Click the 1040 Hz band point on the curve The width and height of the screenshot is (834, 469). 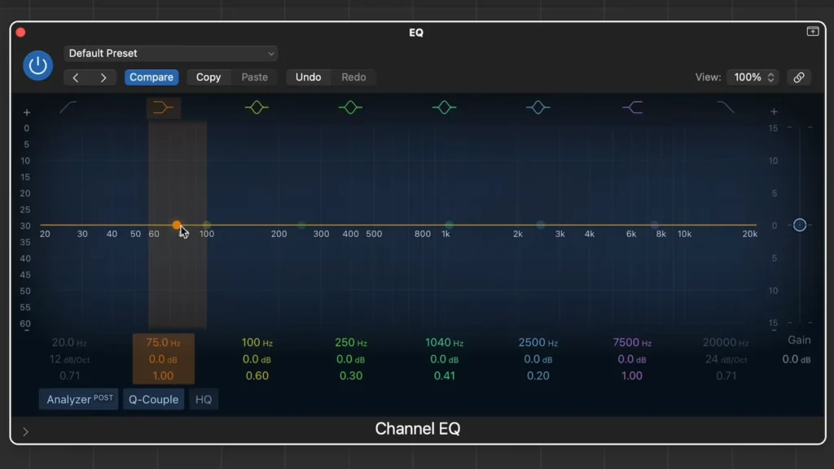[x=450, y=225]
